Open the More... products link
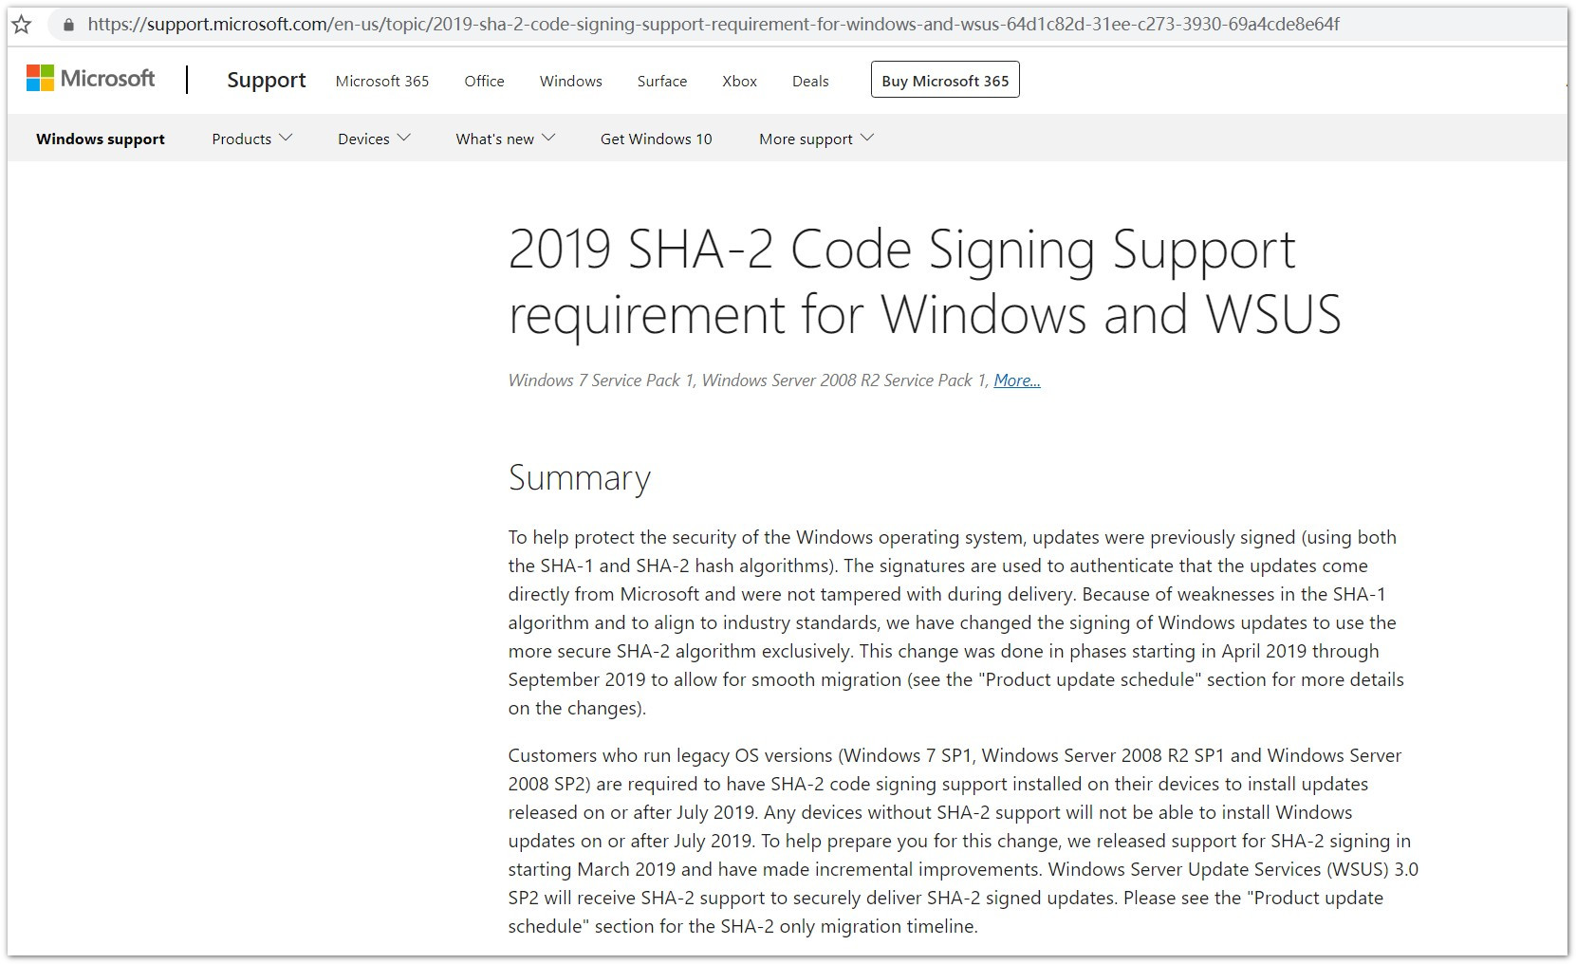The height and width of the screenshot is (964, 1576). click(x=1017, y=380)
